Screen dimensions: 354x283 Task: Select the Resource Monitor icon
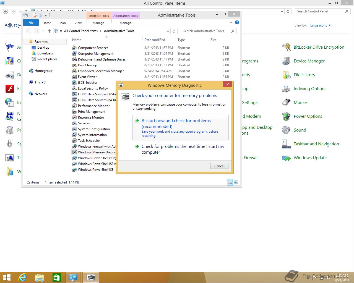(x=74, y=117)
